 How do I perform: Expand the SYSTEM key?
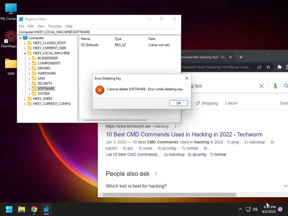click(x=29, y=94)
